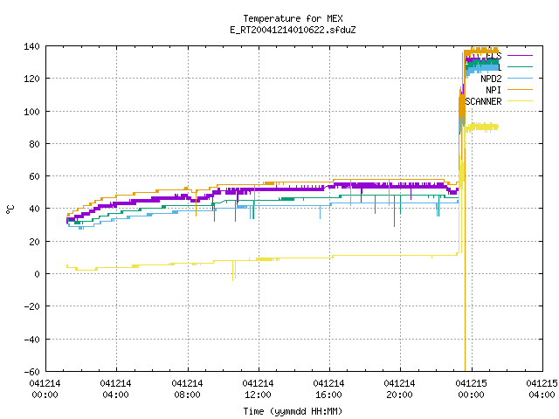Click the yellow SCANNER legend line sample
559x419 pixels.
521,101
